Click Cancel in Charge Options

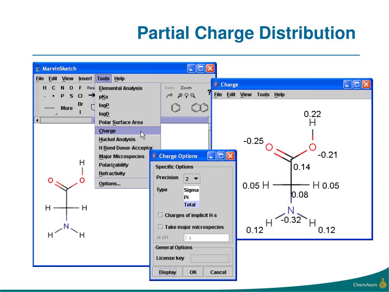pos(218,272)
